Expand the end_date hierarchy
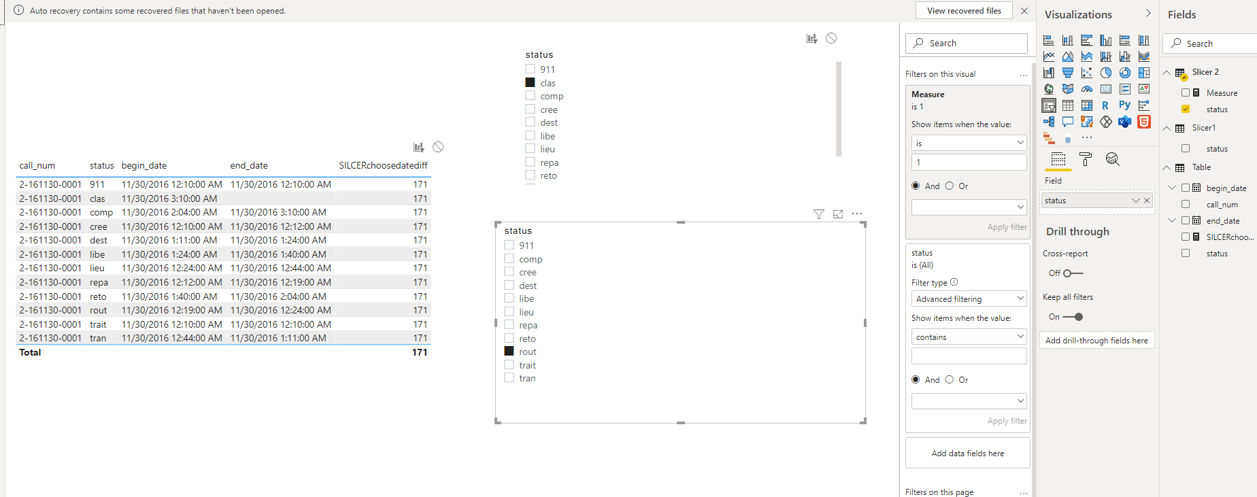Screen dimensions: 1257x497 click(x=1172, y=220)
